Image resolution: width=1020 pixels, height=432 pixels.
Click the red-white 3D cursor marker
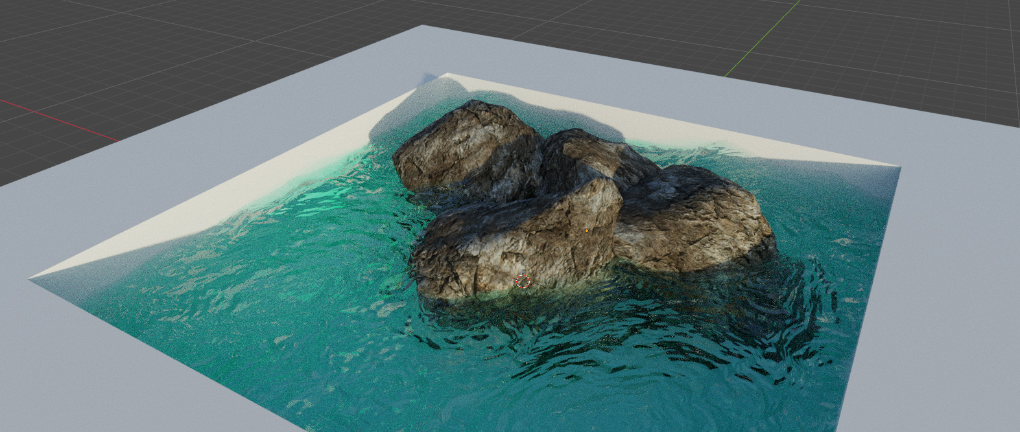tap(523, 282)
